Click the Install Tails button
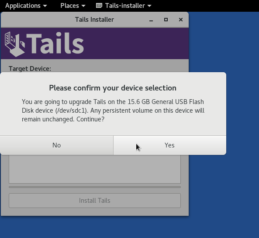 [x=95, y=201]
